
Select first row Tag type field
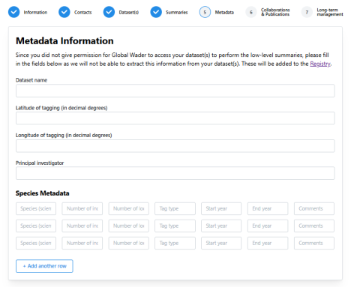tap(175, 208)
